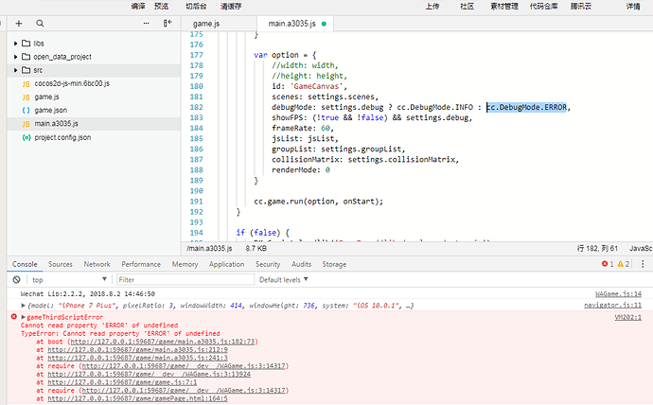Open 代码仓库 code repository
Screen dimensions: 653x405
tap(543, 7)
